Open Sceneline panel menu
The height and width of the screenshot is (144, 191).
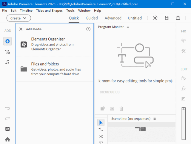[155, 119]
